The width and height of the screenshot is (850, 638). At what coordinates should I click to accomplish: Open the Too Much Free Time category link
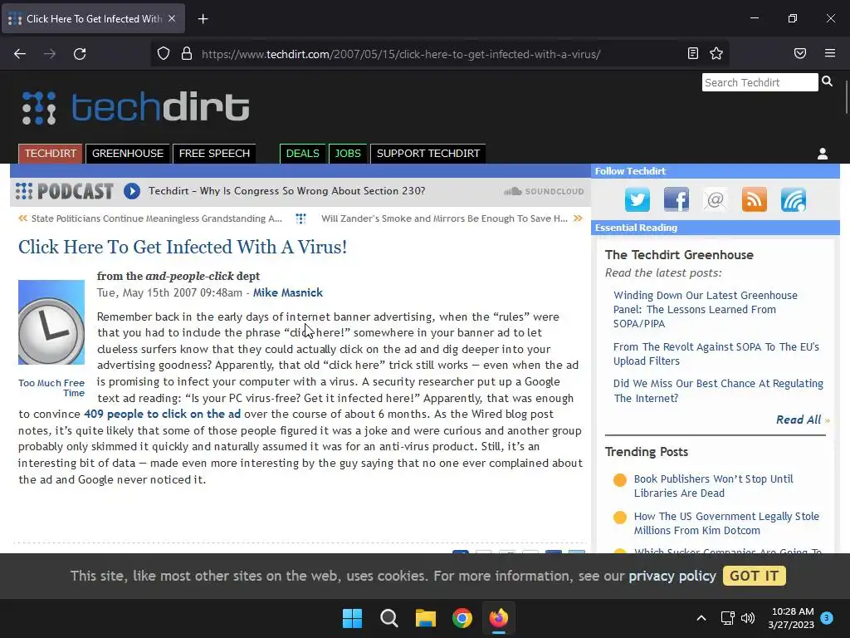click(x=51, y=388)
